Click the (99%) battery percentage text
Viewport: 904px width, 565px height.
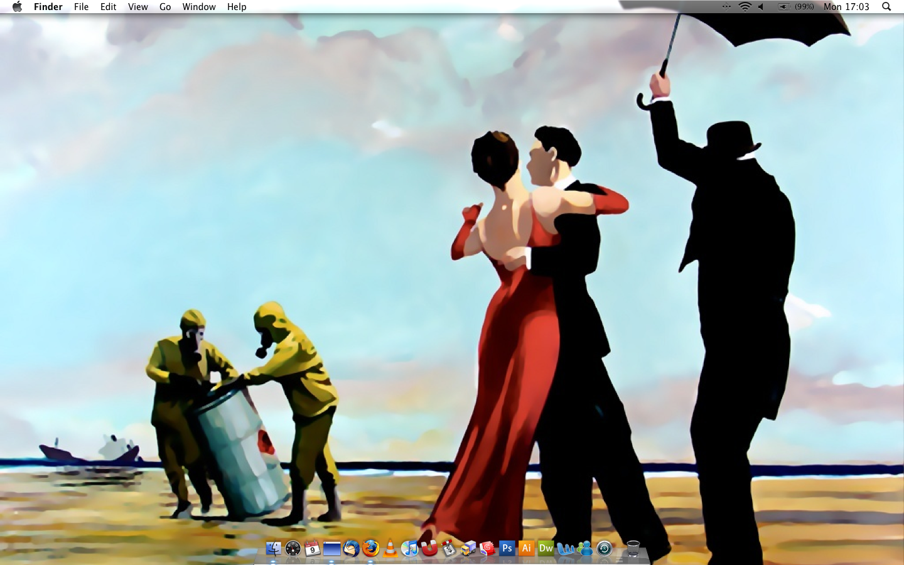[x=804, y=7]
